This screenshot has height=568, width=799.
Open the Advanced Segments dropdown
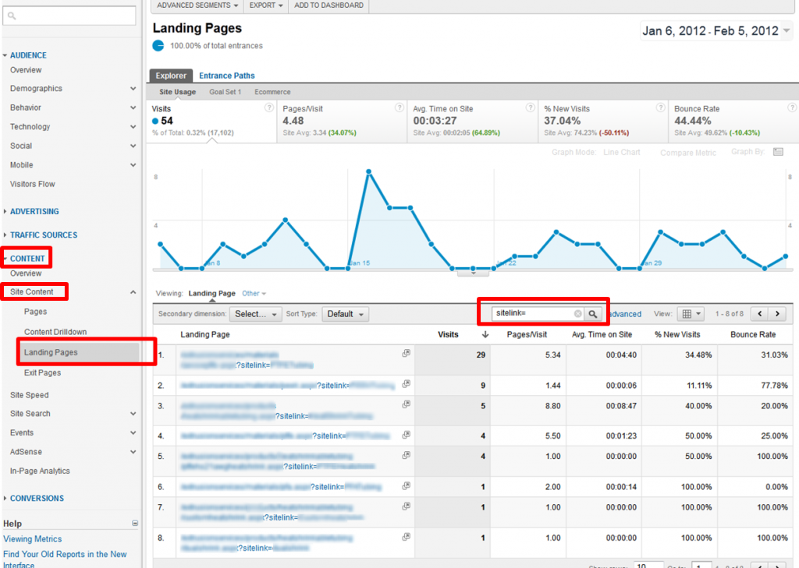coord(197,5)
